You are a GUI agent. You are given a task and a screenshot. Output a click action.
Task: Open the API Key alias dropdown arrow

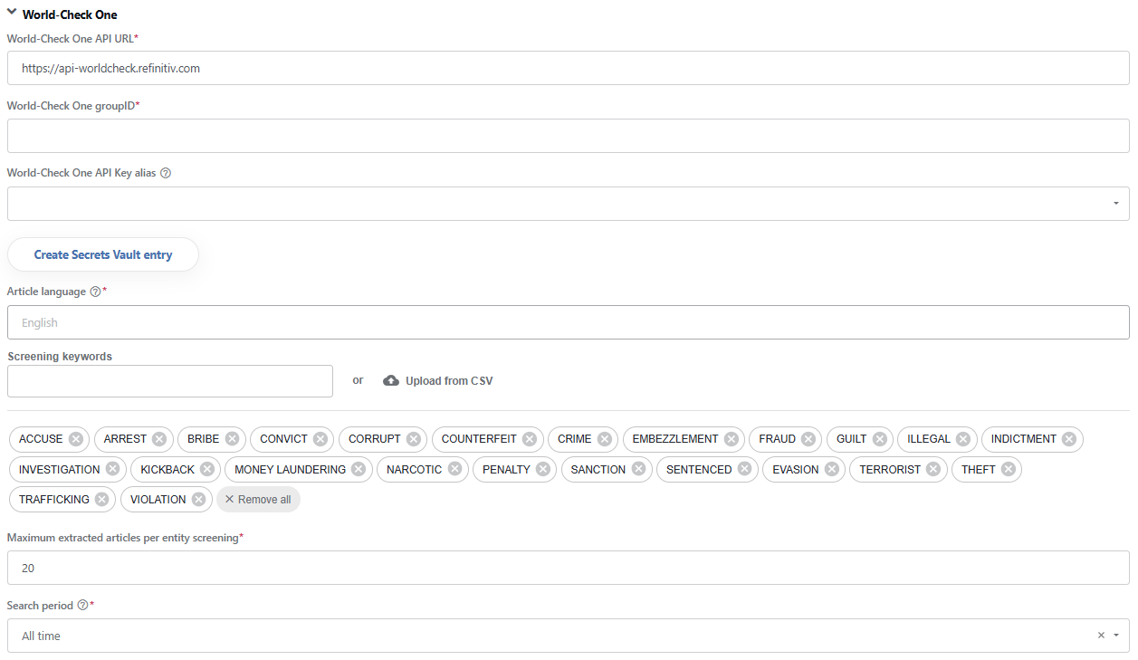1115,204
